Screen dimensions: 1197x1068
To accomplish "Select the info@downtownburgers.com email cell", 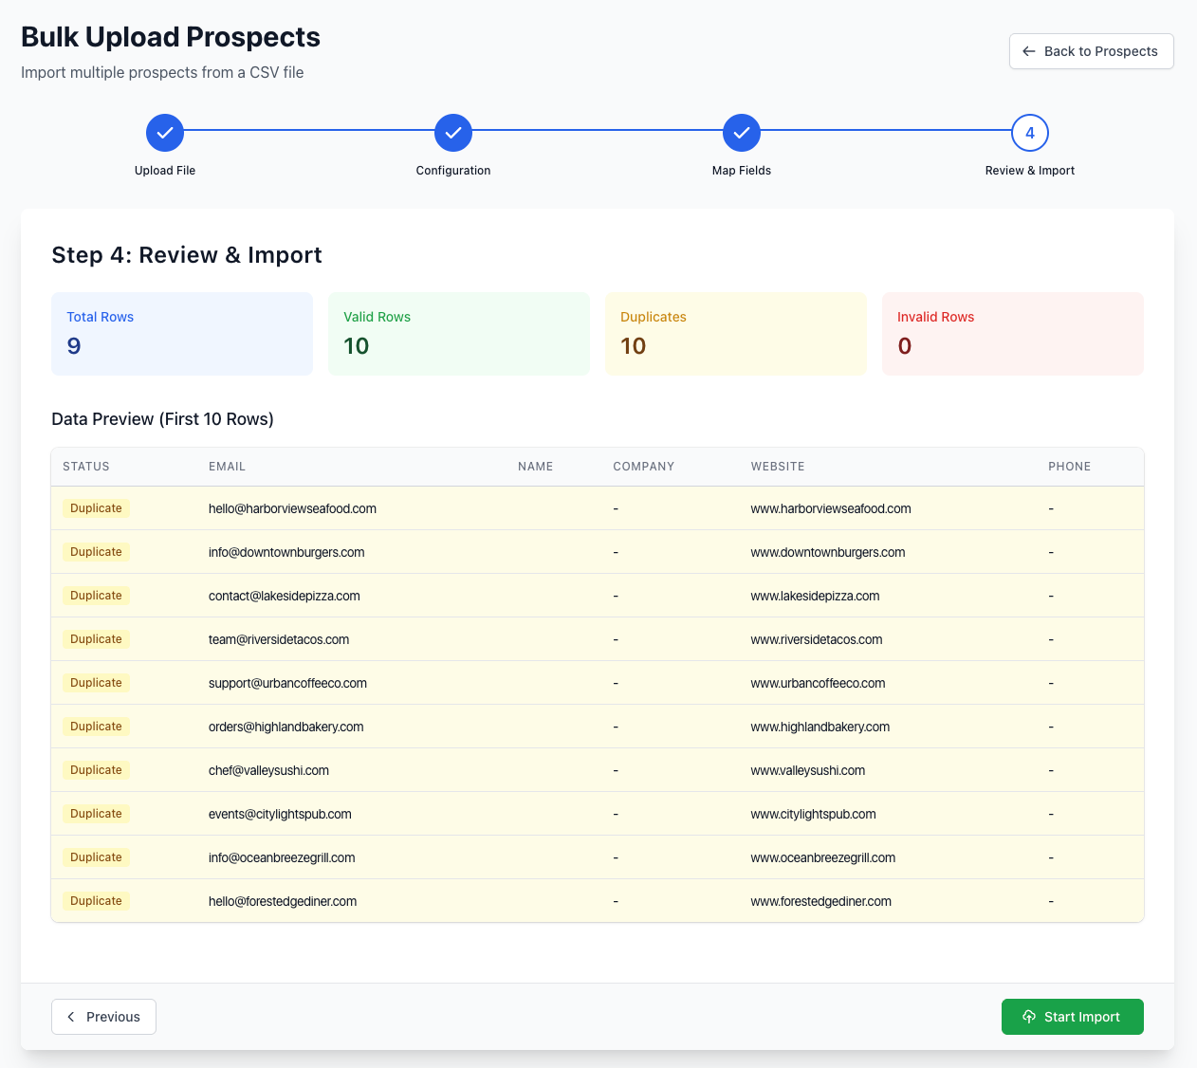I will (x=286, y=552).
